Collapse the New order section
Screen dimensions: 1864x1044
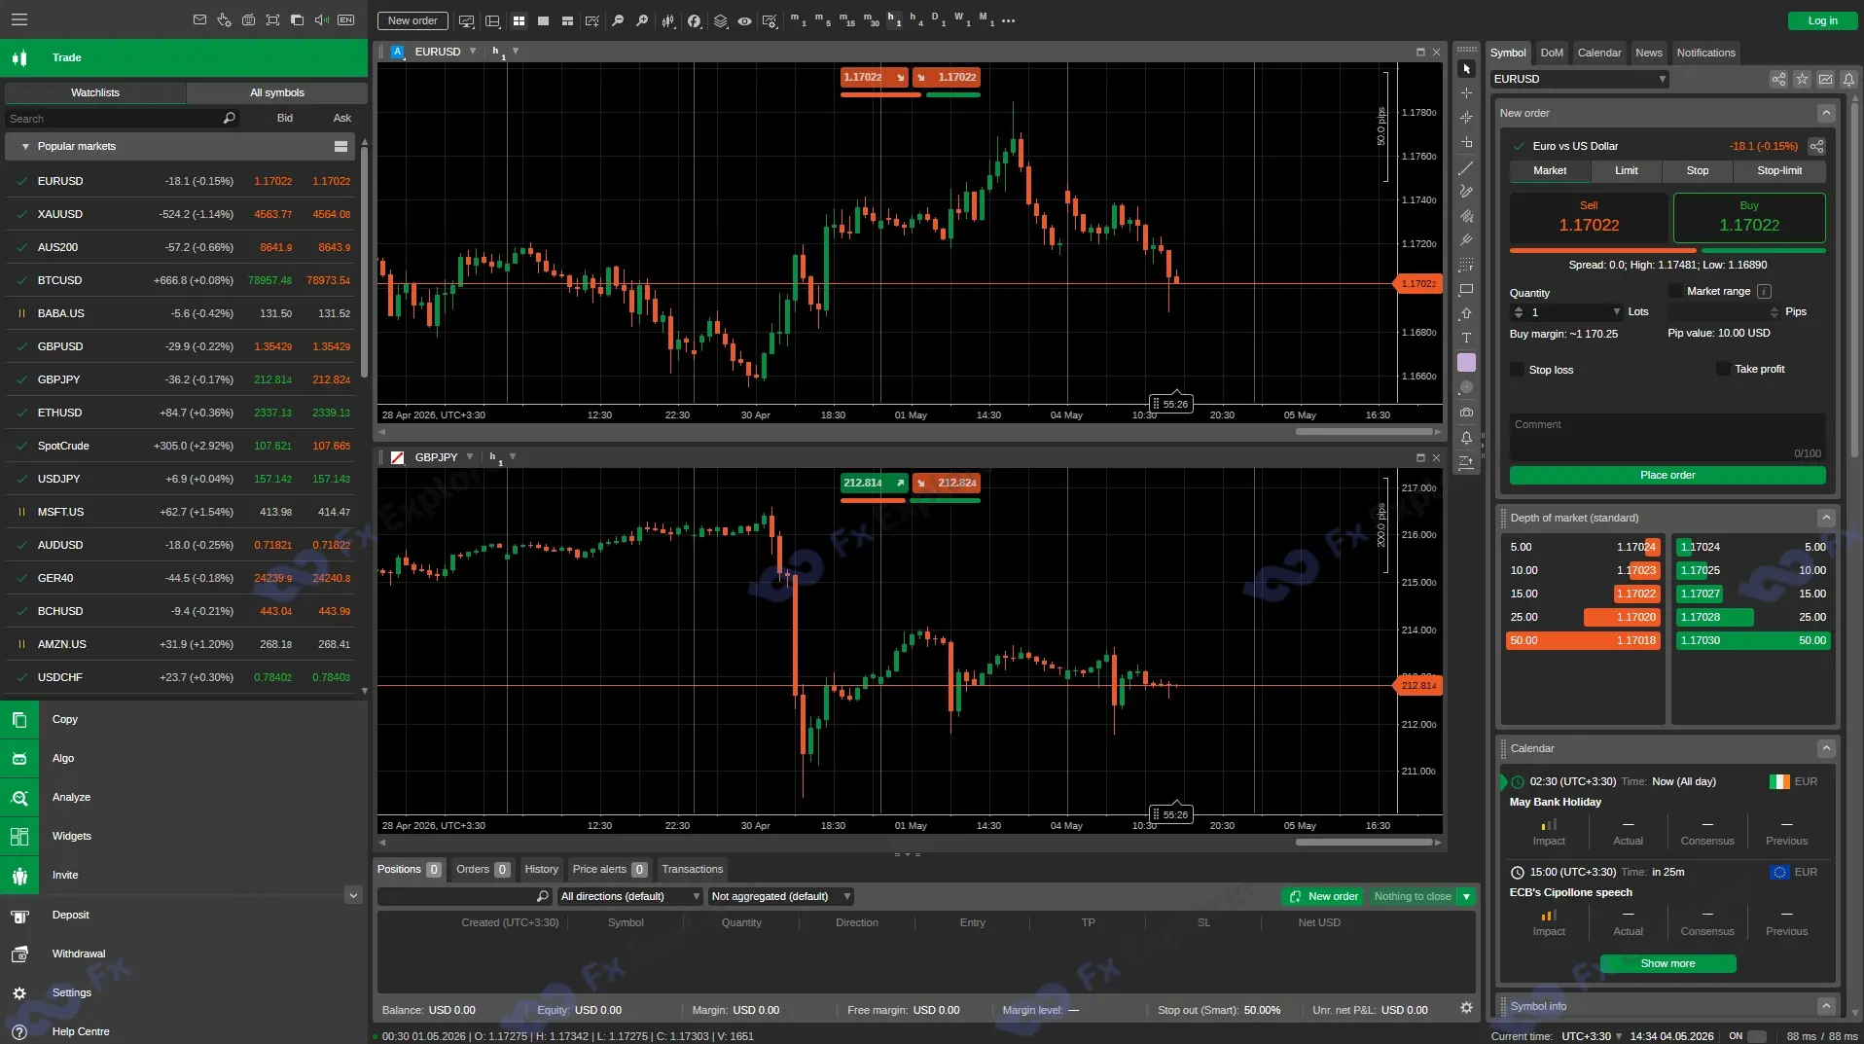pyautogui.click(x=1826, y=113)
